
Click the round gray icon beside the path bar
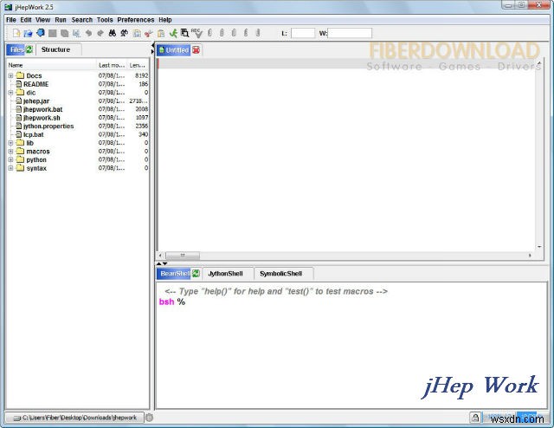[150, 418]
